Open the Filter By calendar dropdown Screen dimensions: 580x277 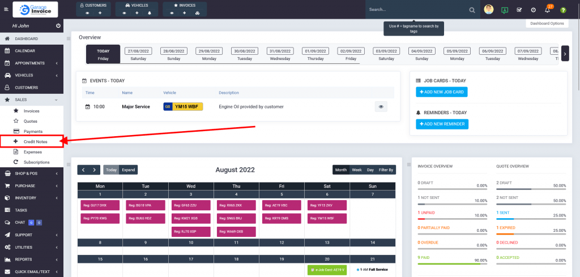pyautogui.click(x=386, y=170)
